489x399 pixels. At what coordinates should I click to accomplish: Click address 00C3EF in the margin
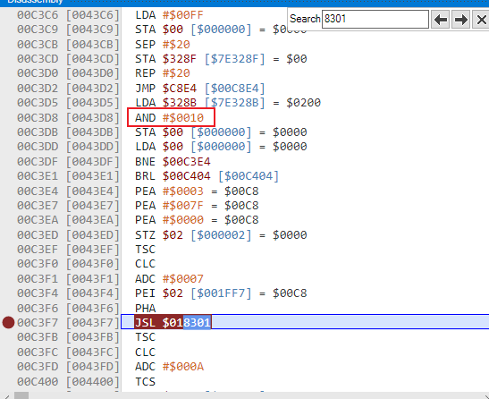pyautogui.click(x=38, y=249)
